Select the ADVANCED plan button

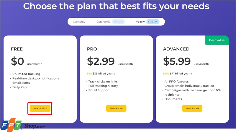(x=192, y=108)
